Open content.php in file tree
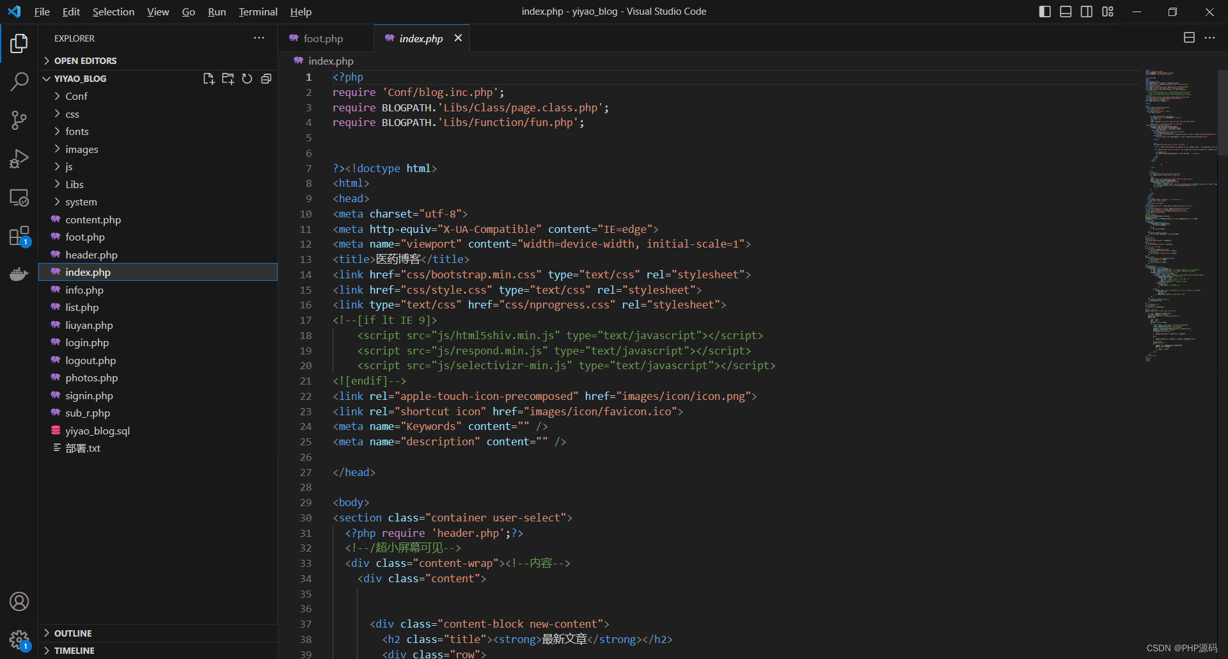Viewport: 1228px width, 659px height. [158, 219]
